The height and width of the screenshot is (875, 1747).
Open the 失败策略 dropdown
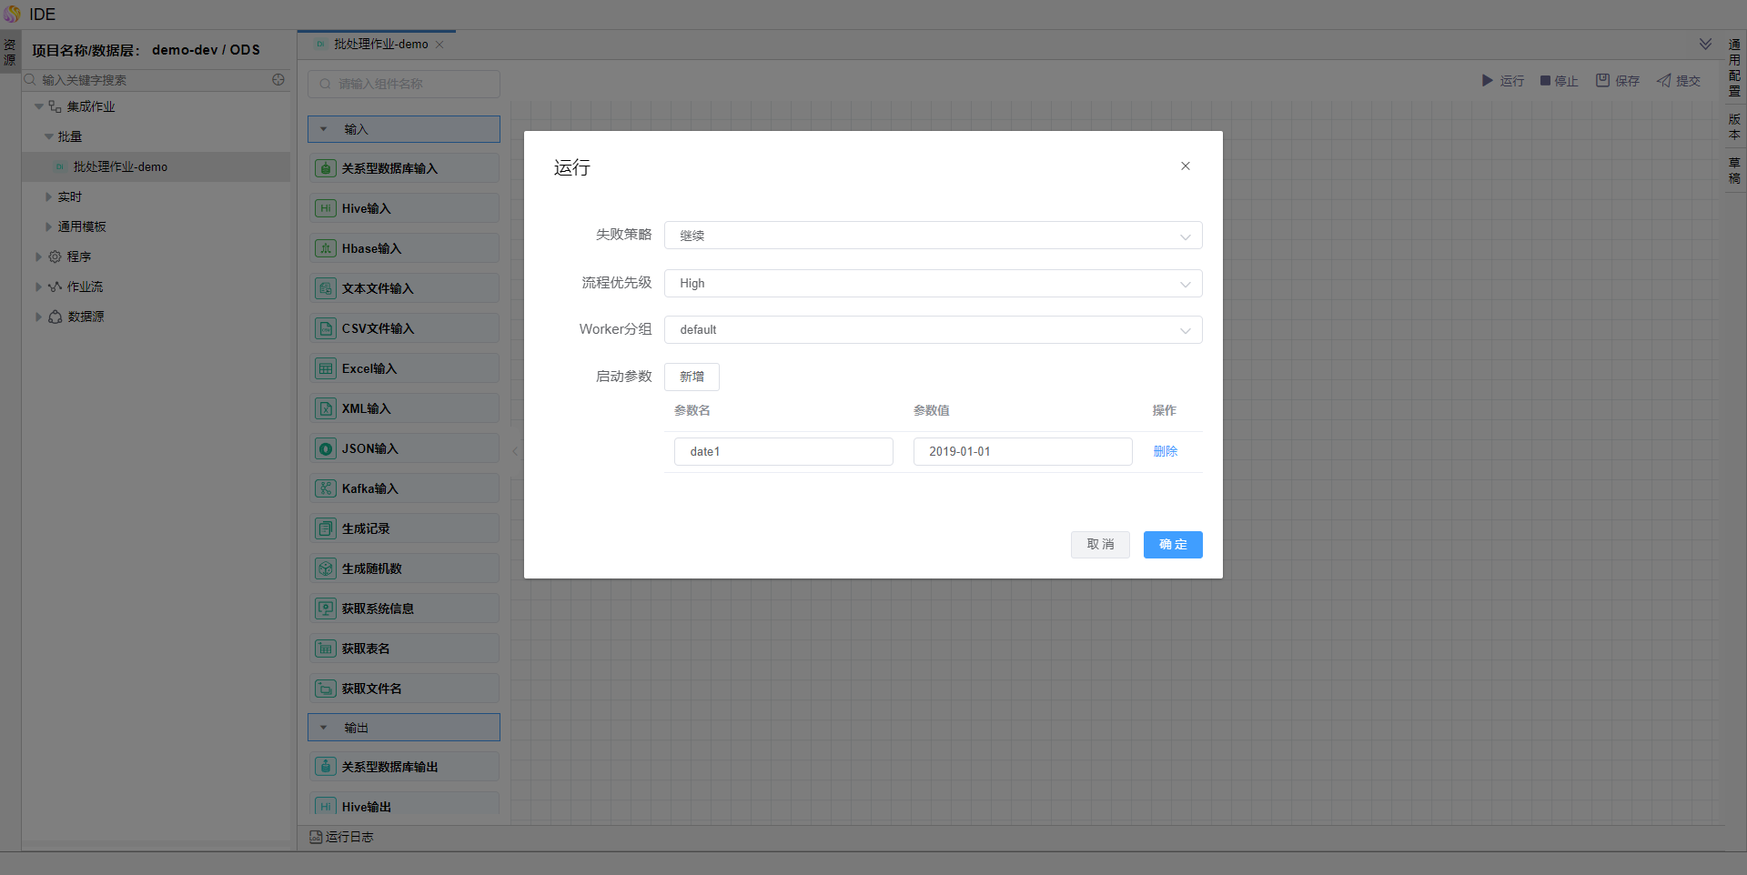(x=933, y=236)
